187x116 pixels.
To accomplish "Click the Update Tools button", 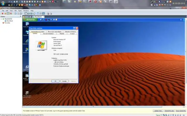I will (x=158, y=111).
